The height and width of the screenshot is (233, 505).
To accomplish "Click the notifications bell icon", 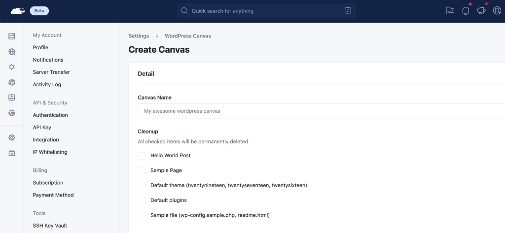I will [466, 11].
